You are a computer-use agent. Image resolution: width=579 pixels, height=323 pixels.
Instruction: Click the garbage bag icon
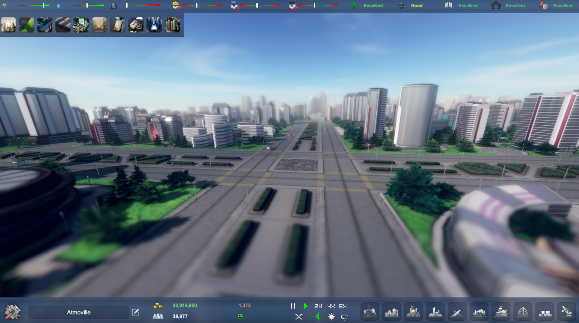(114, 5)
